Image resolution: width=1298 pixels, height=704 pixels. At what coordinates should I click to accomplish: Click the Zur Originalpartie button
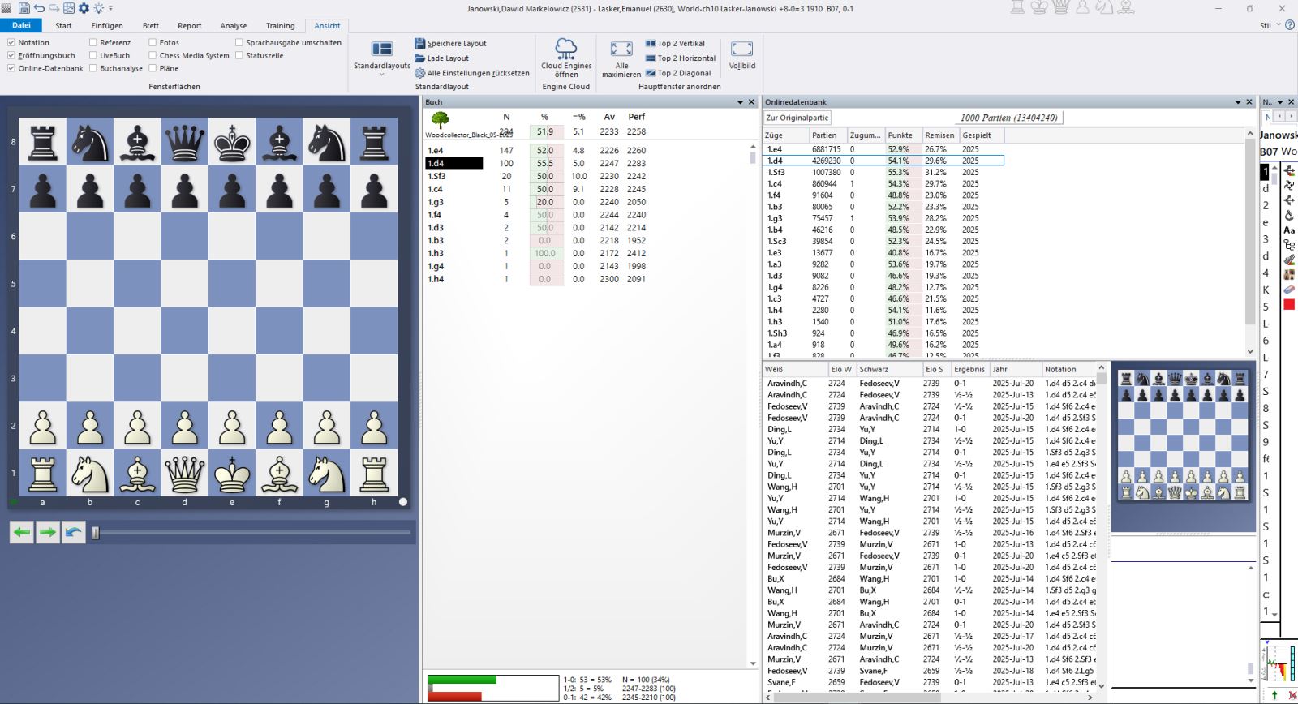[797, 118]
